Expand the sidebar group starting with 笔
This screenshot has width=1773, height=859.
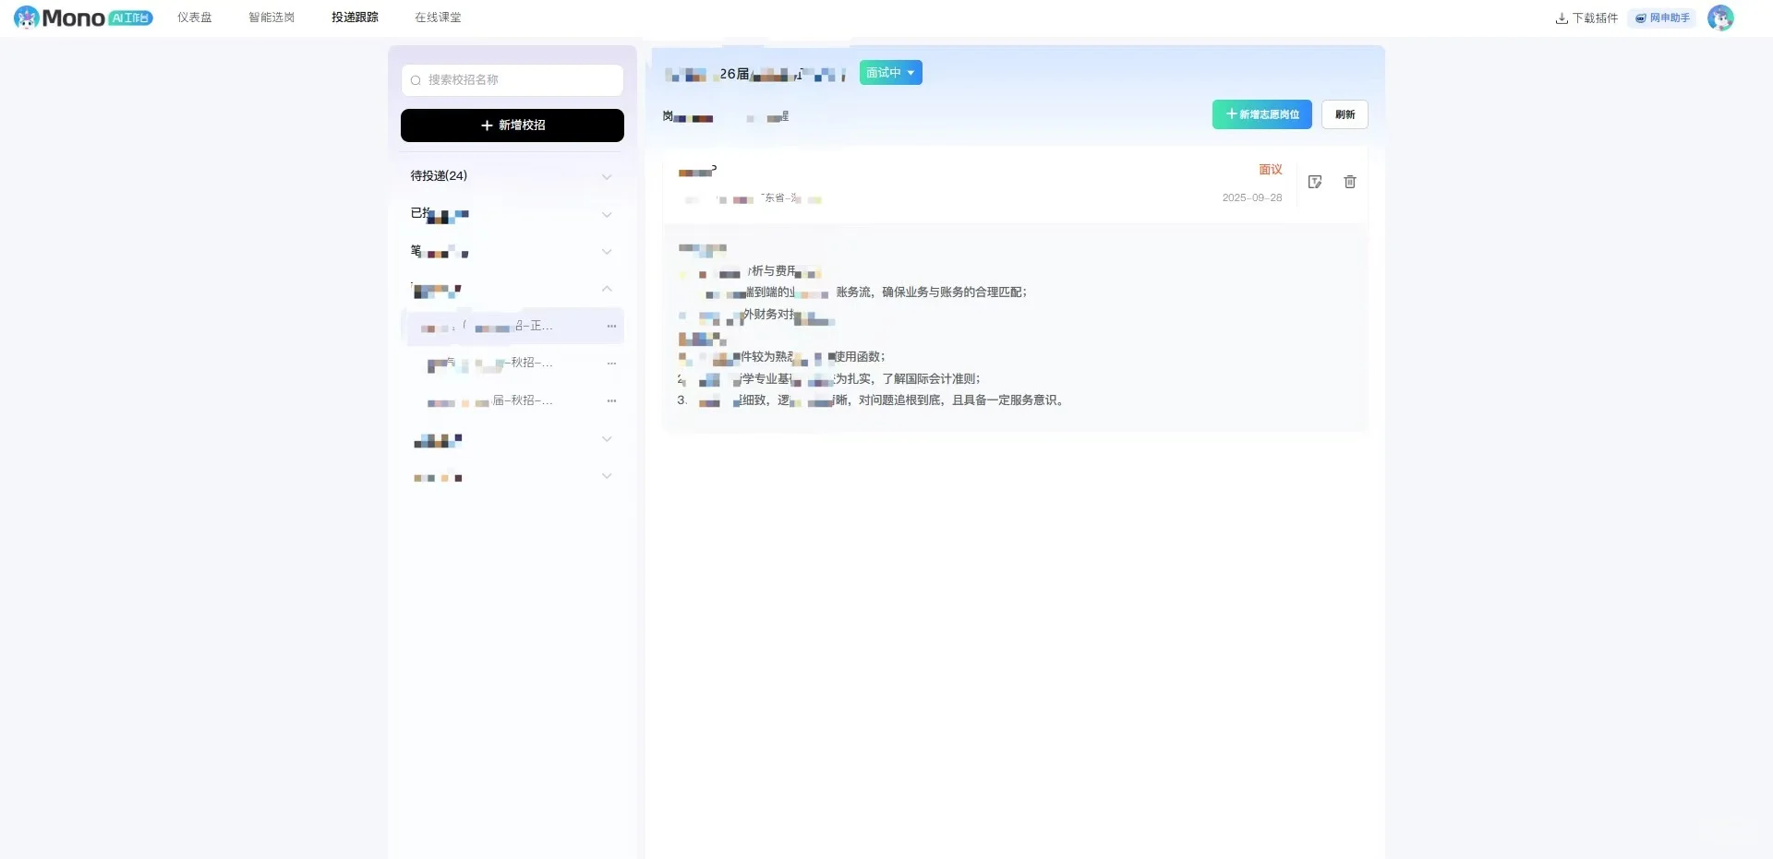coord(513,251)
